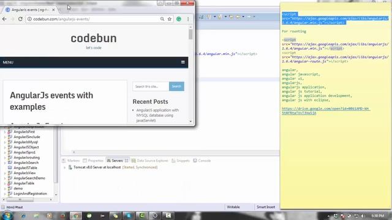Click the Writable status bar entry
Image resolution: width=392 pixels, height=220 pixels.
233,207
